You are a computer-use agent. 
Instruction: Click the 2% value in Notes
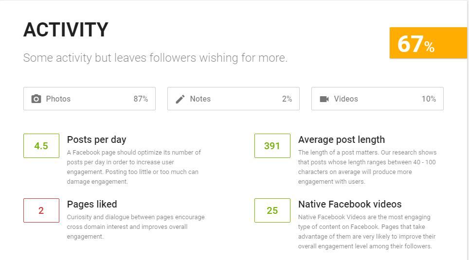287,99
